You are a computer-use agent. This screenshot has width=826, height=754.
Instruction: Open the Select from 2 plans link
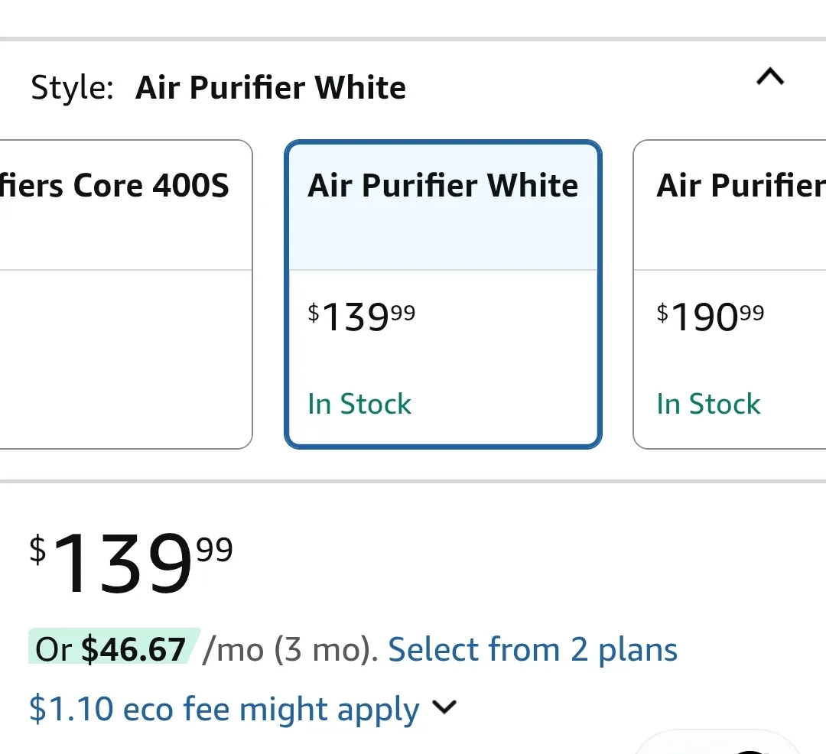point(532,648)
